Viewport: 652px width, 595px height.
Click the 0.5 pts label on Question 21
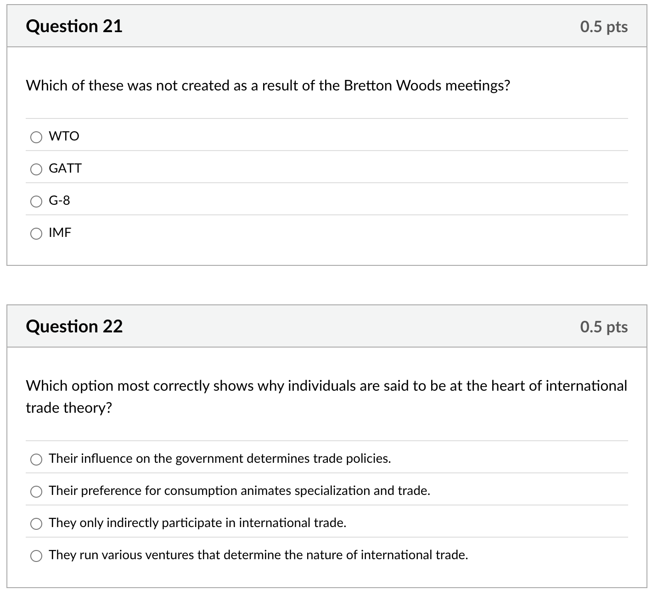coord(604,26)
